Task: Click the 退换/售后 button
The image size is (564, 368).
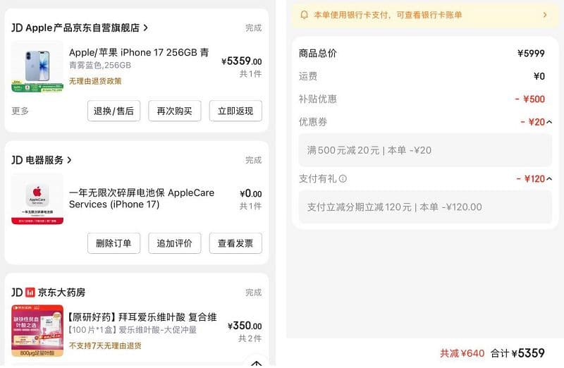Action: 114,111
